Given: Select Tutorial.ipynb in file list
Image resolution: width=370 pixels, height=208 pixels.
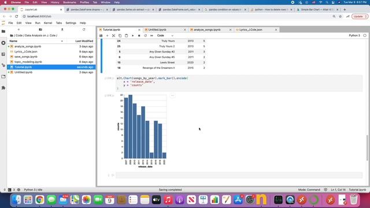Looking at the screenshot, I should tap(51, 67).
